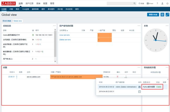
Task: Open the 资产记录 top menu
Action: pos(30,3)
